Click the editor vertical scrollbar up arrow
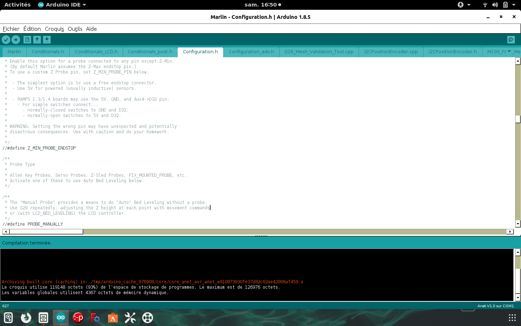The height and width of the screenshot is (326, 521). 518,61
